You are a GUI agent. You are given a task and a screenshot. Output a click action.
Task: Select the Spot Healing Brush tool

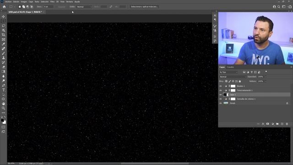point(3,49)
